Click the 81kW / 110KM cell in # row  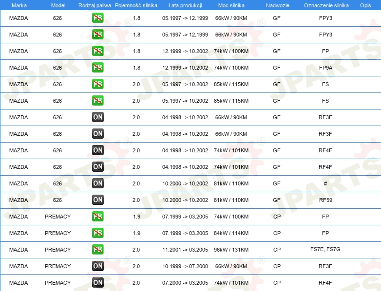tap(231, 183)
